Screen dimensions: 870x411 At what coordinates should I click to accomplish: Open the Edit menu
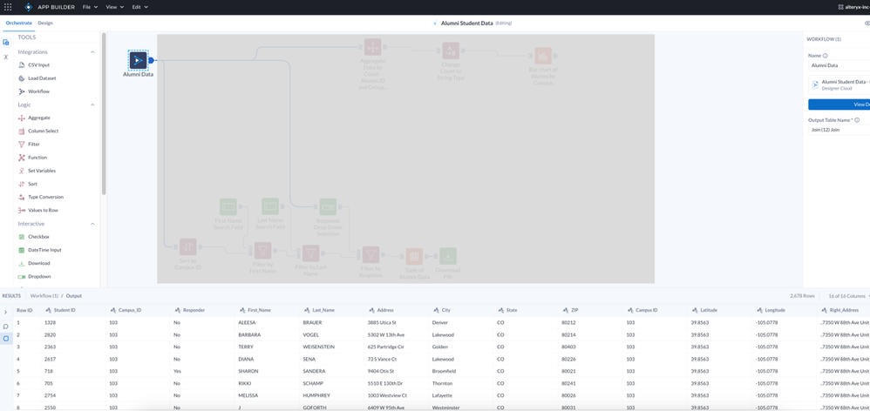(x=139, y=7)
